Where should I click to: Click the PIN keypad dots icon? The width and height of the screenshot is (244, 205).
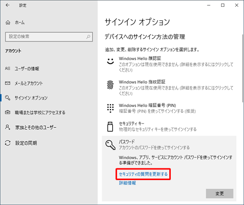pyautogui.click(x=110, y=108)
